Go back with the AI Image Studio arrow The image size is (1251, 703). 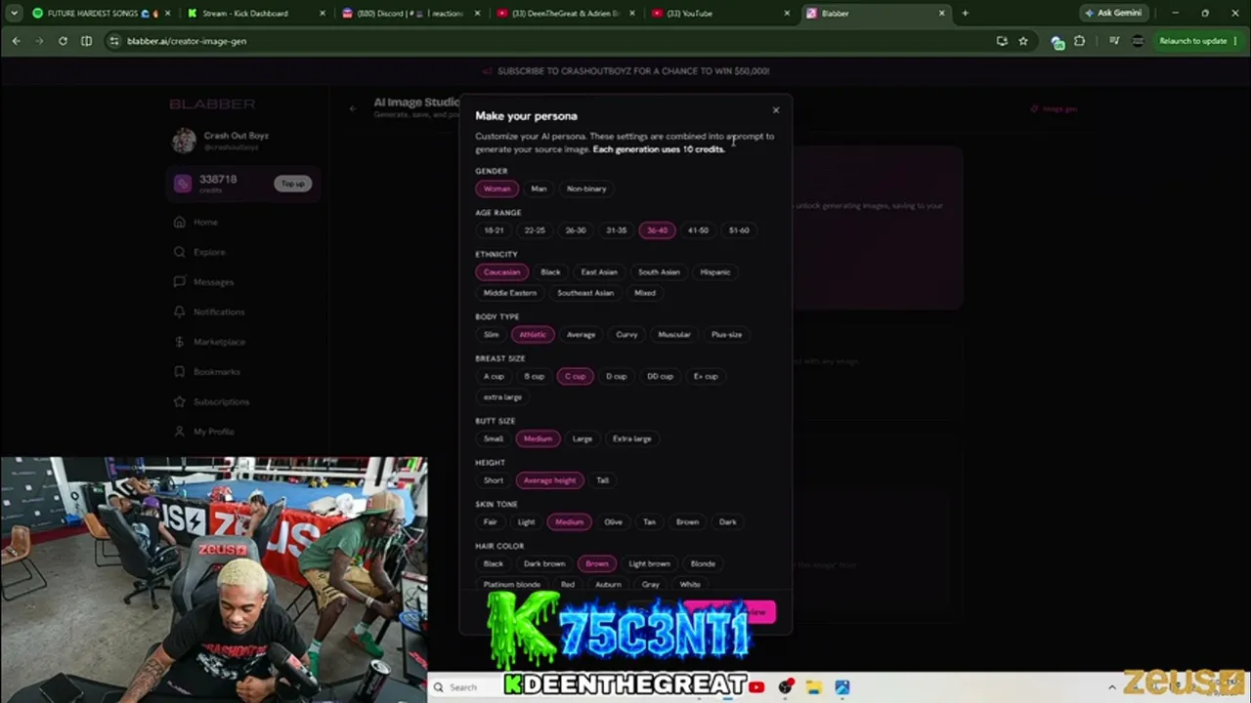(x=353, y=108)
